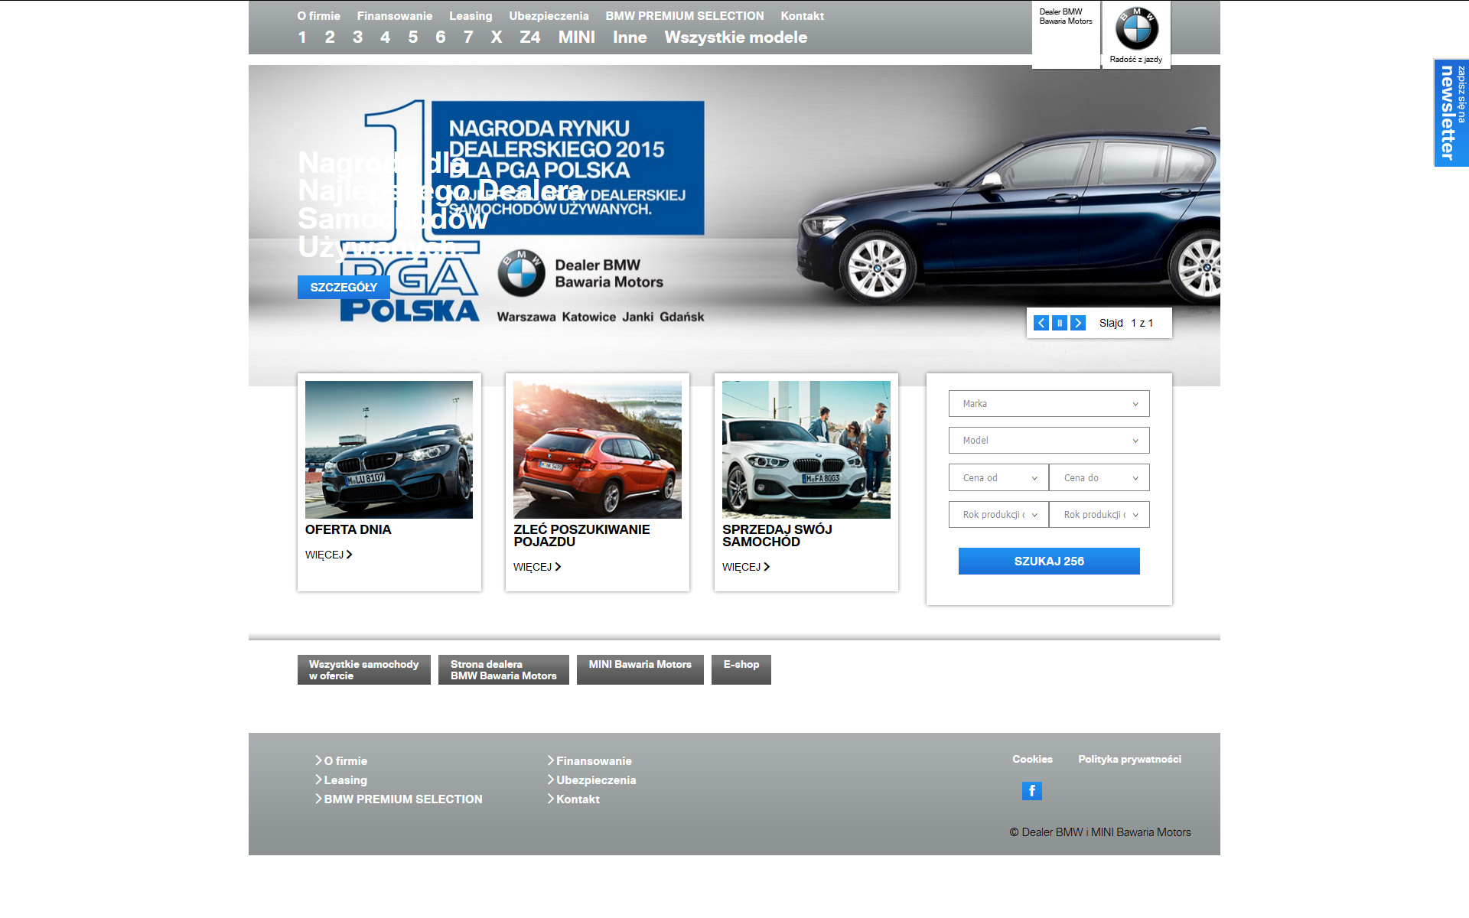Open the Ubezpieczenia top menu item
Screen dimensions: 1469x918
point(549,15)
